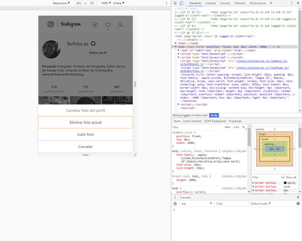
Task: Switch to the Network tab
Action: point(240,3)
